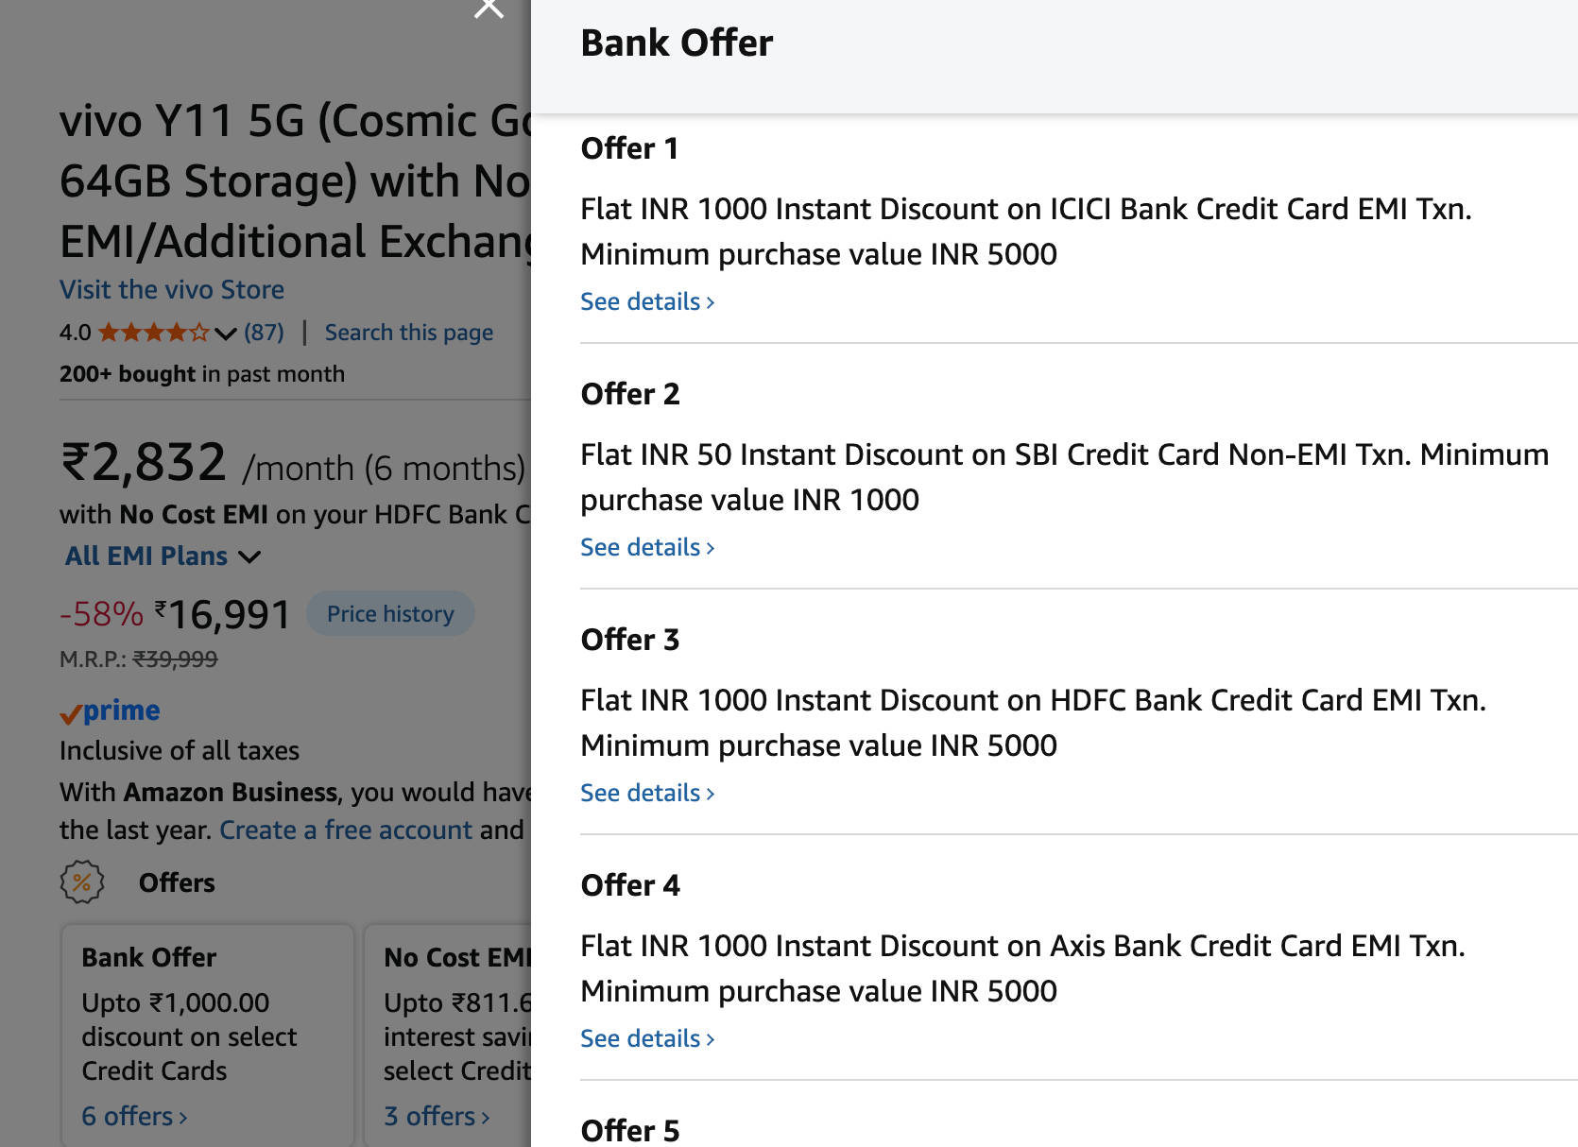Click Search this page link

409,333
